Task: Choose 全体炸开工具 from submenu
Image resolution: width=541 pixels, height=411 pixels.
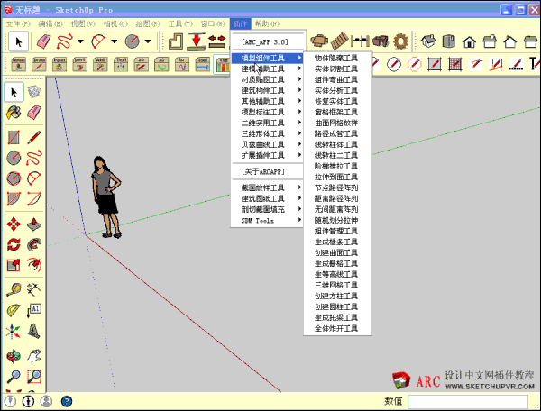Action: [337, 329]
